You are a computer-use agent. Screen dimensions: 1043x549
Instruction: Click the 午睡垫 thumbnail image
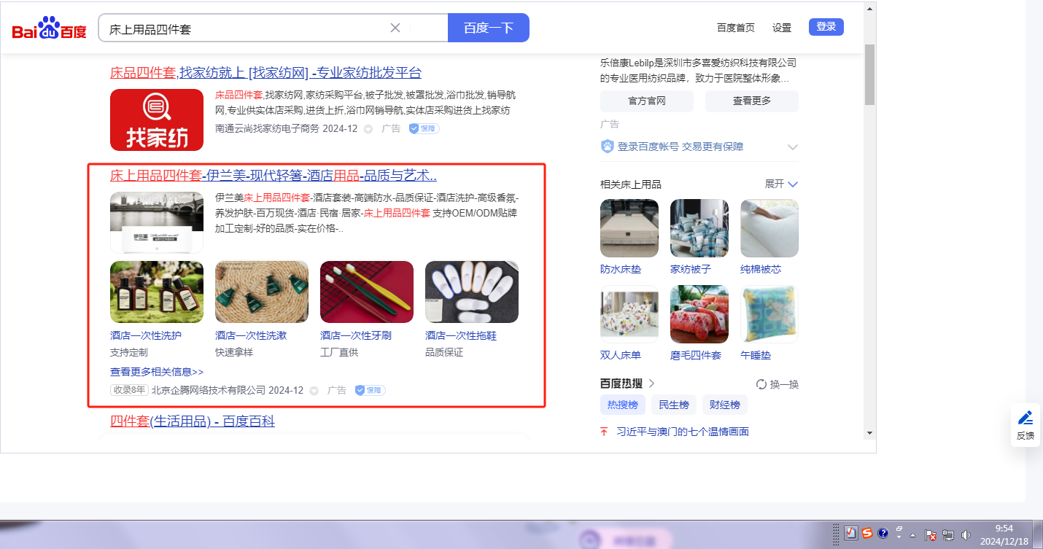[769, 314]
